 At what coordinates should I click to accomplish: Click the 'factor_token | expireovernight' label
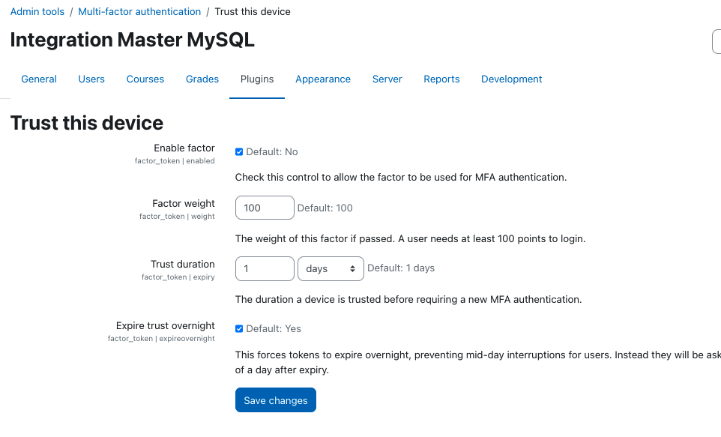coord(161,338)
